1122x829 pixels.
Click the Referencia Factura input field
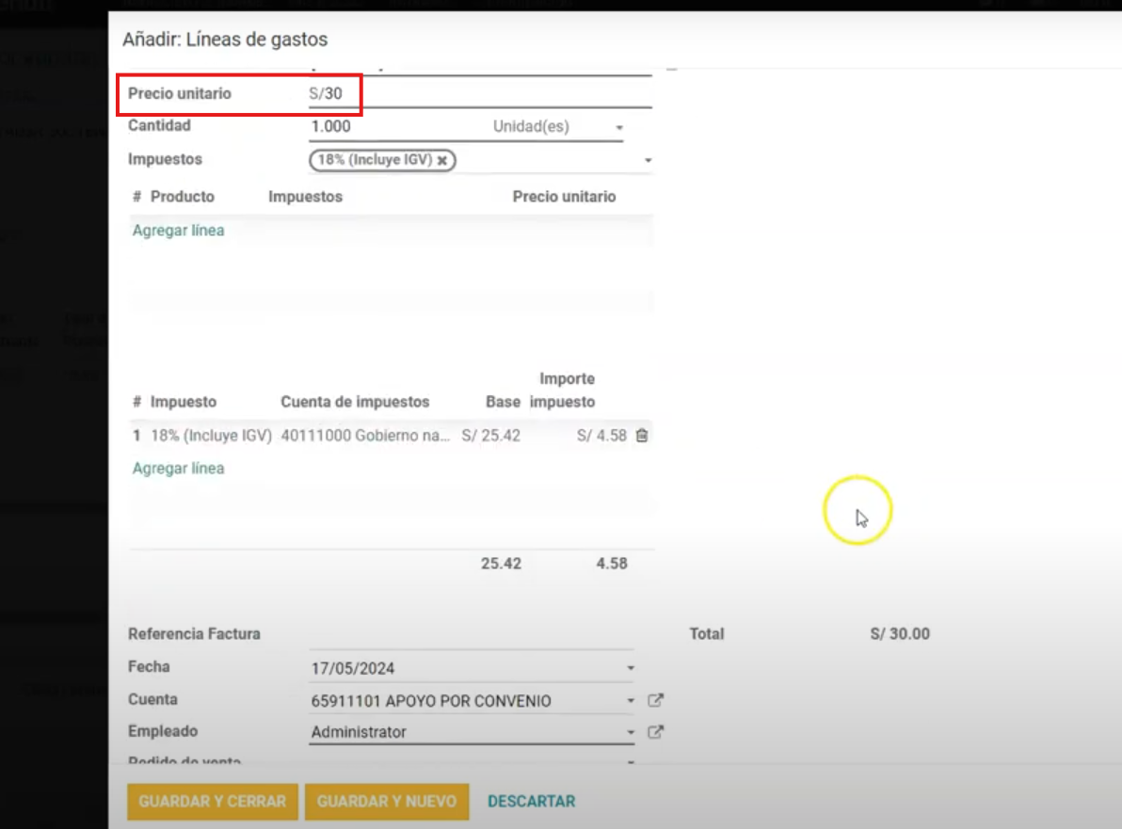tap(471, 635)
